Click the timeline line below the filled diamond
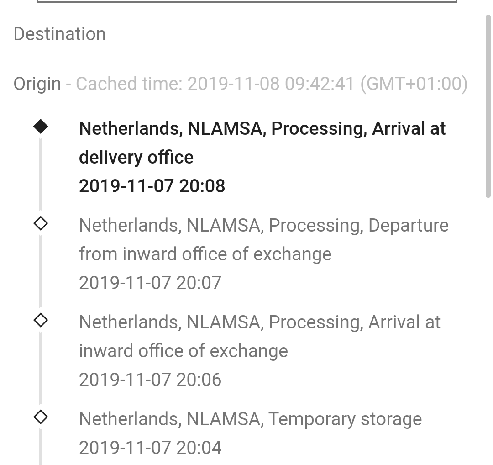493x465 pixels. tap(41, 174)
